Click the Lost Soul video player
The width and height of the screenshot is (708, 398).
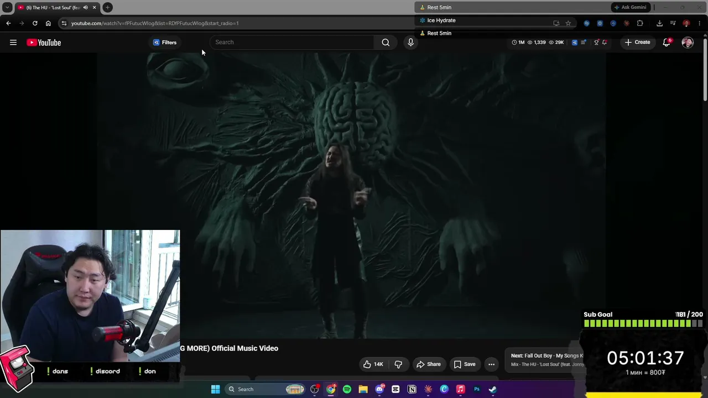tap(351, 196)
